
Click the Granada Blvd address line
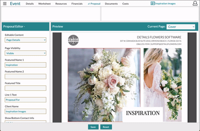click(151, 41)
